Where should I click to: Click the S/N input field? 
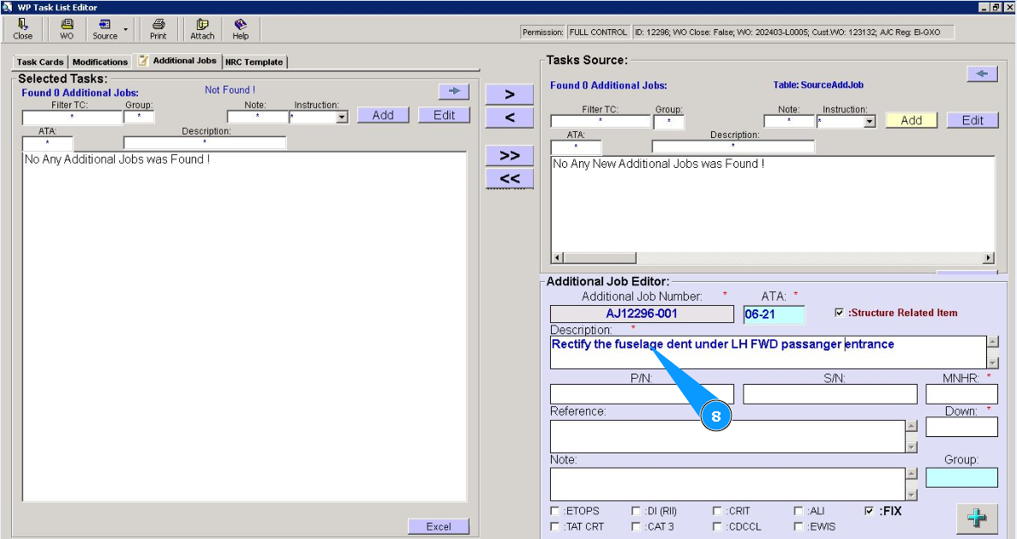tap(829, 394)
